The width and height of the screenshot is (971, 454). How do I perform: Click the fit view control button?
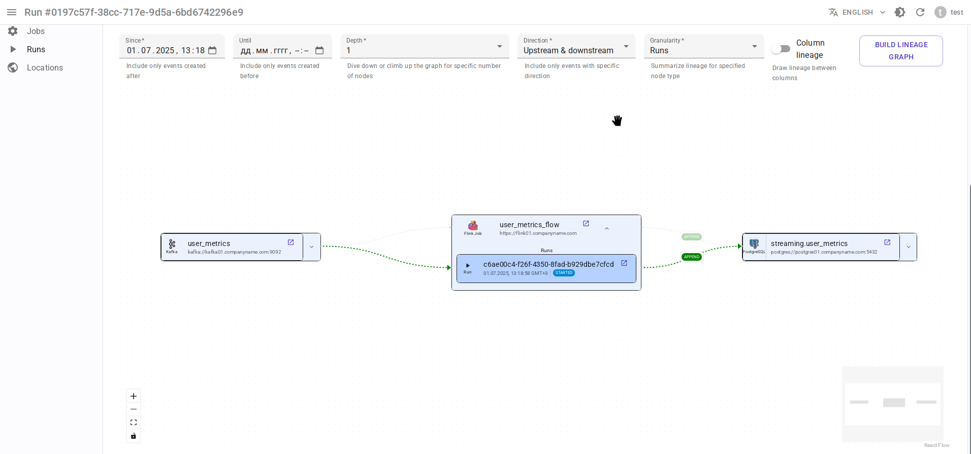pyautogui.click(x=134, y=423)
